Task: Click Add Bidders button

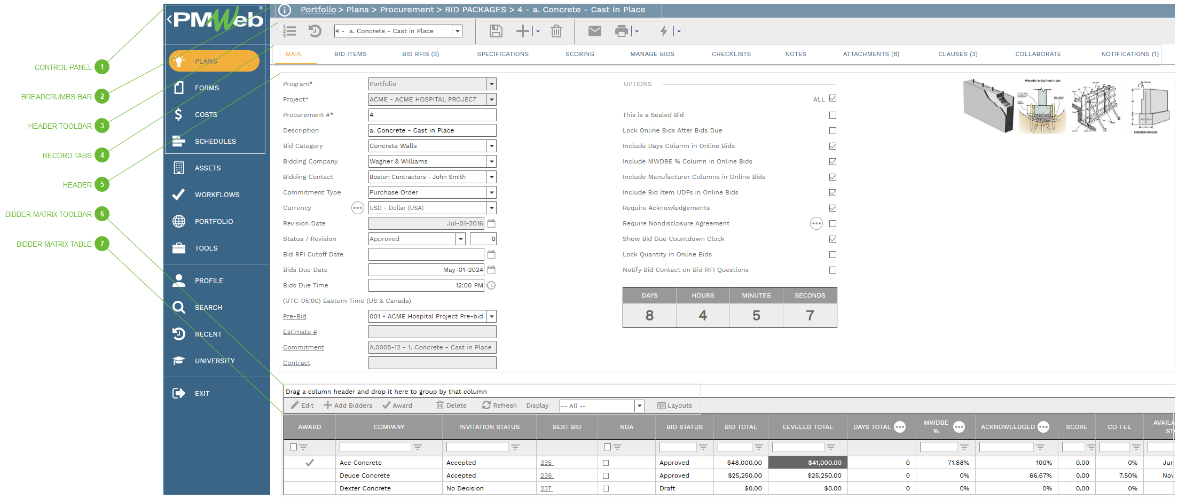Action: 348,406
